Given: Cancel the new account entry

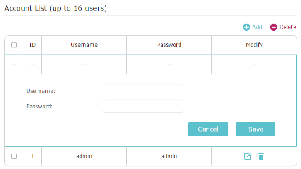Looking at the screenshot, I should tap(208, 129).
